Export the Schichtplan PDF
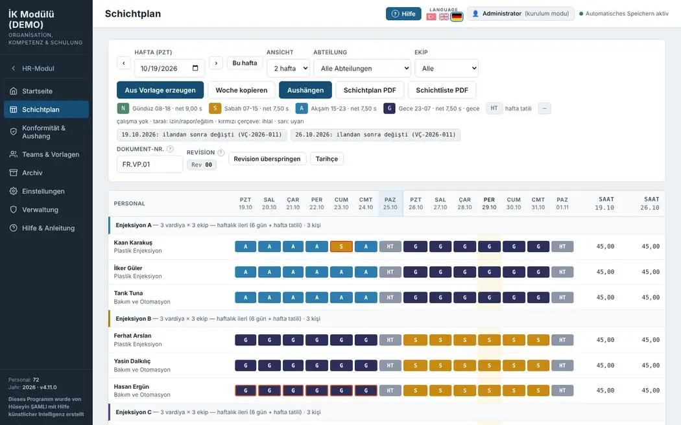 [370, 90]
